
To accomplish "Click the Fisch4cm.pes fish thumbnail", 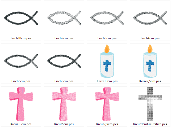I will [x=150, y=18].
